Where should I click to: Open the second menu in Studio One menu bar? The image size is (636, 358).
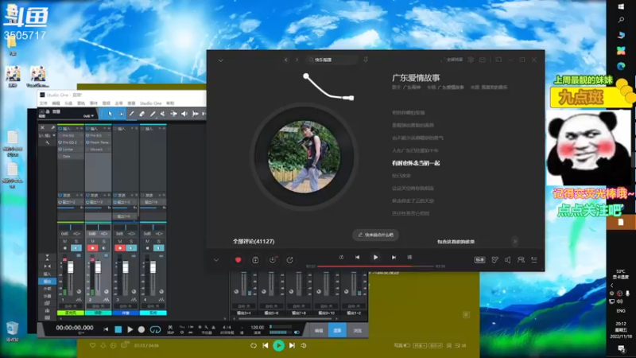tap(56, 103)
